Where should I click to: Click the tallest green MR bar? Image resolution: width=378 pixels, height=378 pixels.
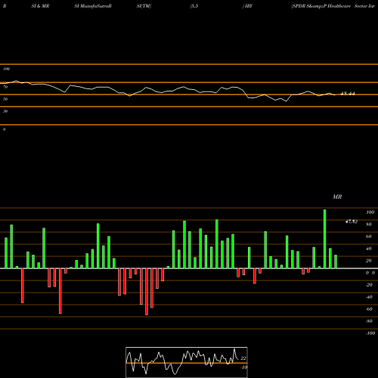coord(325,239)
